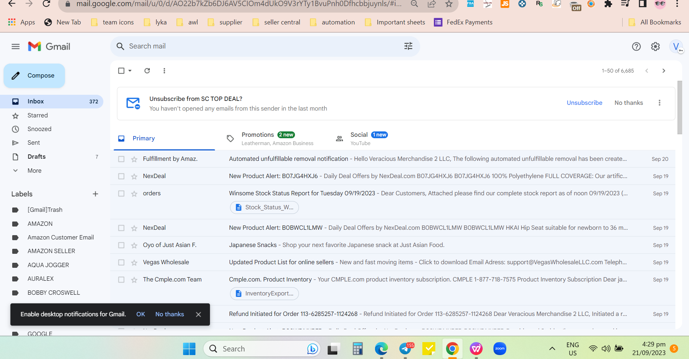Open the Sent folder
The width and height of the screenshot is (689, 359).
click(x=52, y=143)
